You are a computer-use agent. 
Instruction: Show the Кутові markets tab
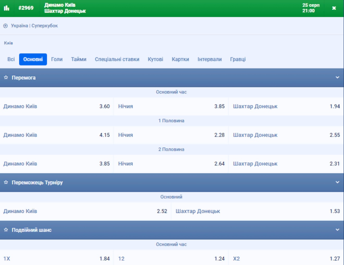coord(155,59)
